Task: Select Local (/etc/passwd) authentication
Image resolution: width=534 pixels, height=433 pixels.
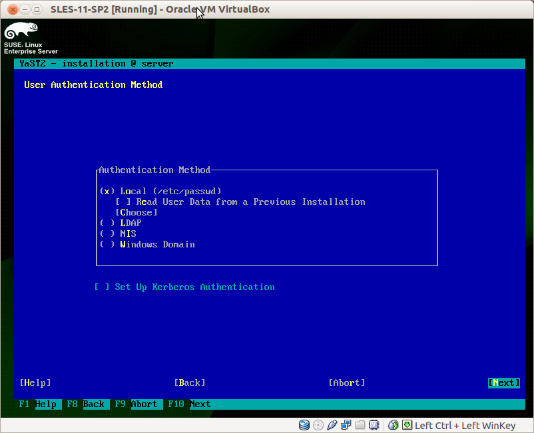Action: 160,191
